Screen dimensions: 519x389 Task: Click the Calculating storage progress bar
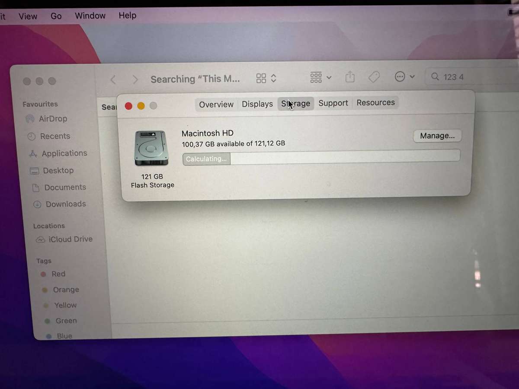(x=321, y=157)
